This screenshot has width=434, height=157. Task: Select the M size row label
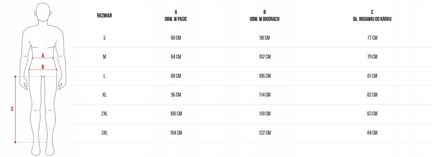(x=104, y=57)
